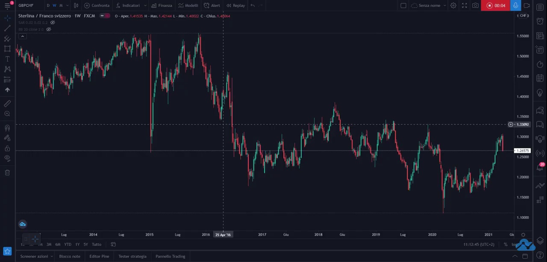This screenshot has width=547, height=262.
Task: Toggle magnet mode for drawings
Action: (x=7, y=128)
